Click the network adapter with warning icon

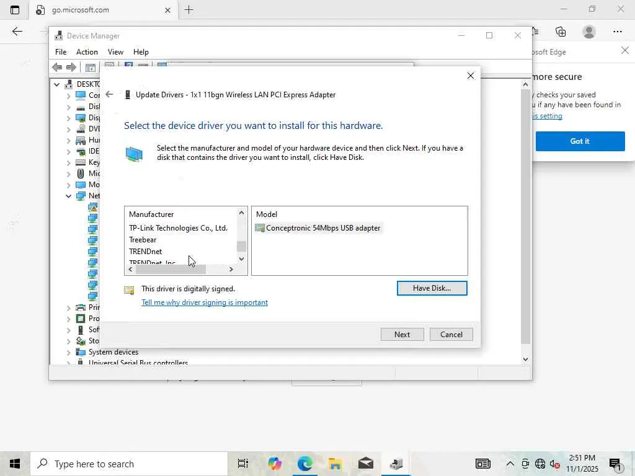click(x=93, y=207)
